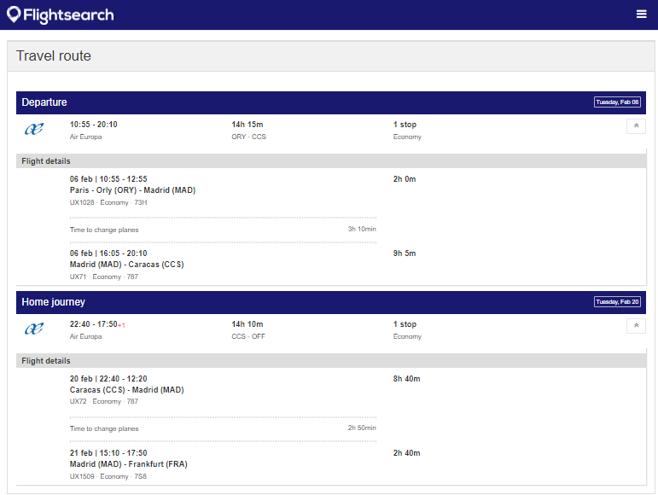Image resolution: width=658 pixels, height=495 pixels.
Task: Select the 14h 15m duration text
Action: tap(247, 124)
